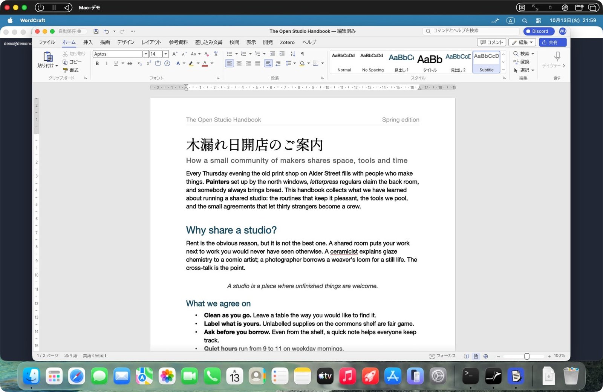Open the Aptos font name dropdown
603x392 pixels.
point(145,54)
